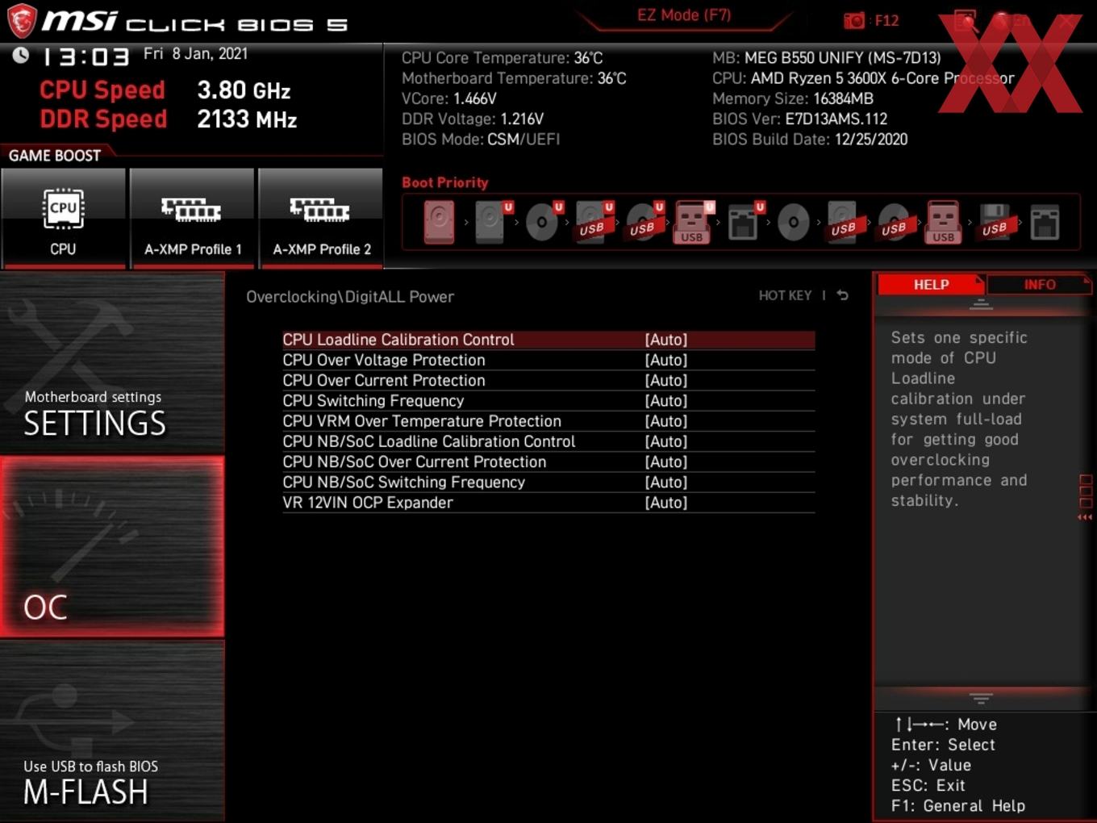Select the legacy USB key boot icon
1097x823 pixels.
pyautogui.click(x=944, y=222)
